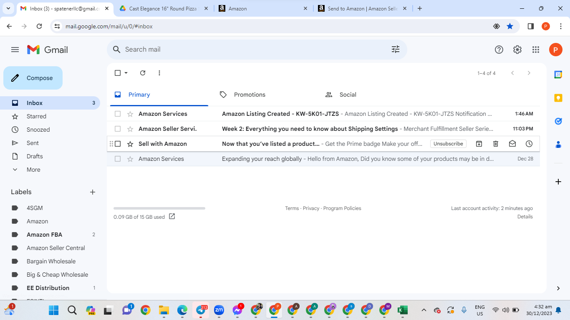This screenshot has height=320, width=570.
Task: Bookmark star icon in address bar
Action: click(510, 26)
